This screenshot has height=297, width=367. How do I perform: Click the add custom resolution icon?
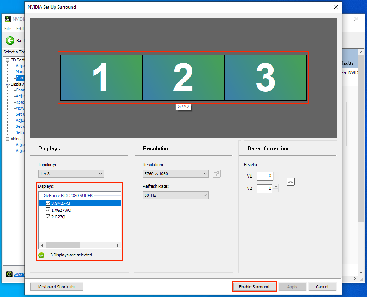216,174
